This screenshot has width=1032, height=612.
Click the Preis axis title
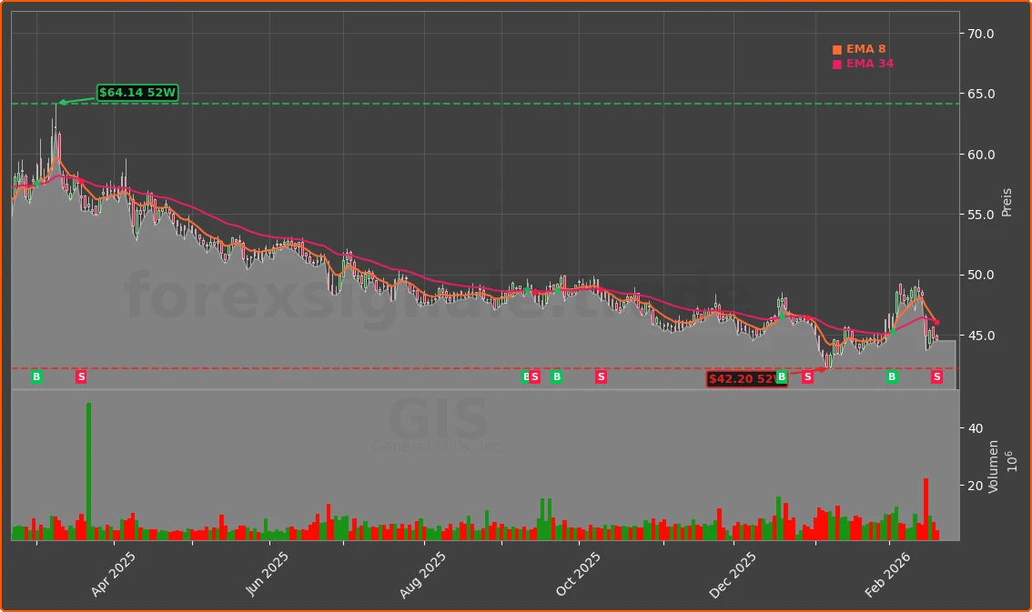(x=1007, y=202)
